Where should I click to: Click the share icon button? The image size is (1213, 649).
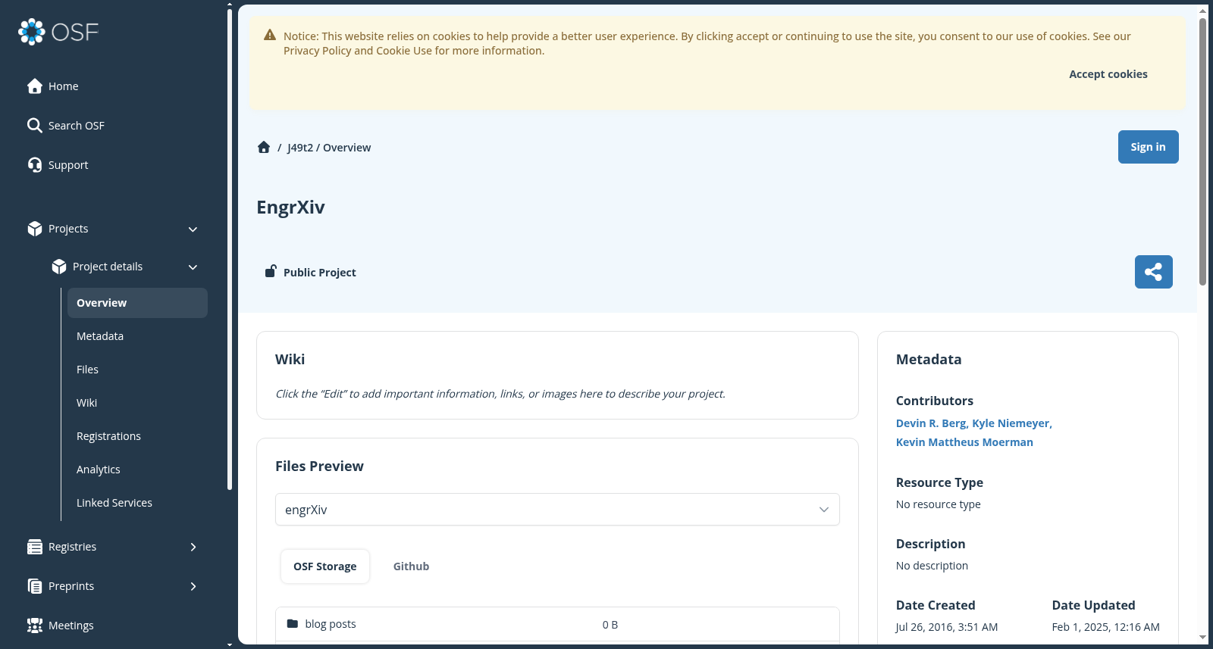point(1154,272)
